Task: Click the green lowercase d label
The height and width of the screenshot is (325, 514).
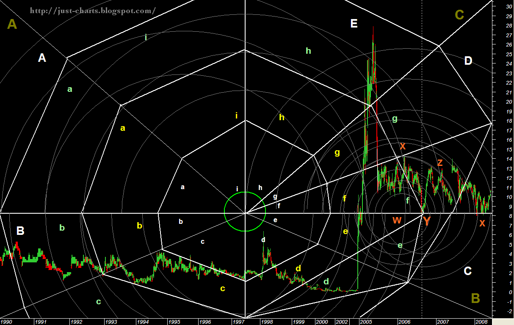Action: click(x=326, y=281)
